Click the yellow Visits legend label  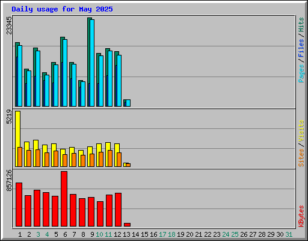(301, 131)
